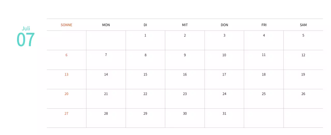
Task: Pick the red Sunday date 6
Action: [x=66, y=55]
